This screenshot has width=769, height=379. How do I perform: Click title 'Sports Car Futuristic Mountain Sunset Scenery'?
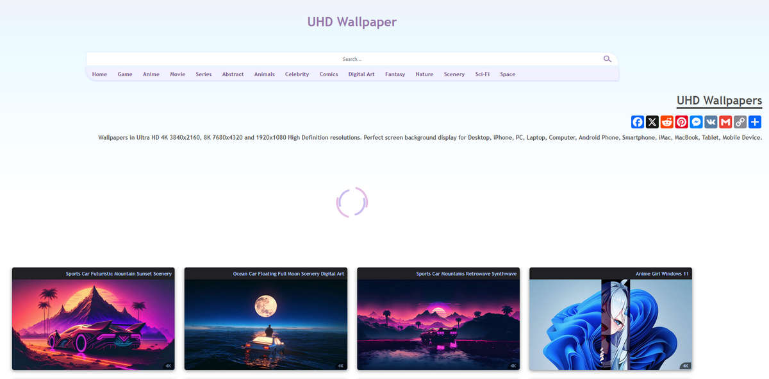tap(119, 274)
